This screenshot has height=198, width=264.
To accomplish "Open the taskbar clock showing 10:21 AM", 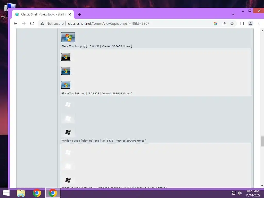I will tap(253, 193).
